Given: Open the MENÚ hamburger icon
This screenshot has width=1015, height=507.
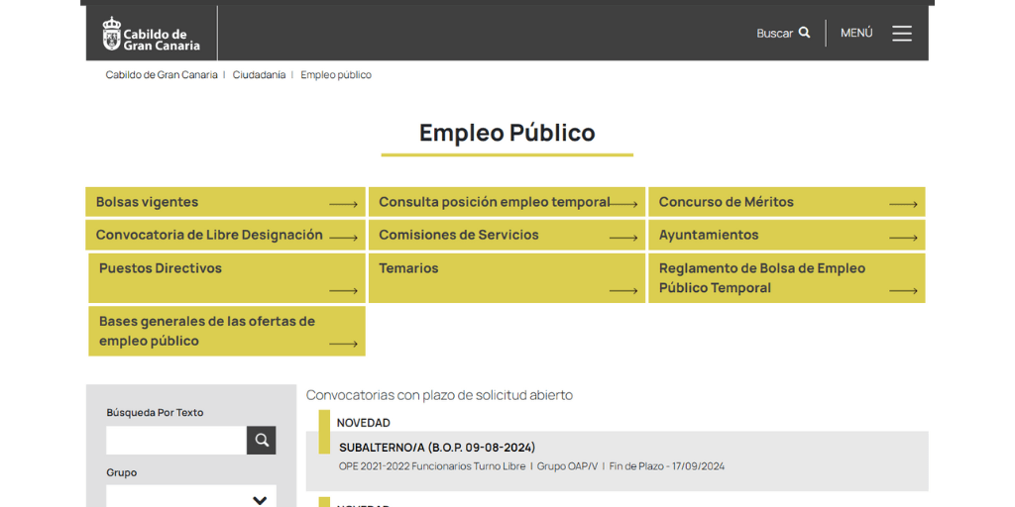Looking at the screenshot, I should 902,33.
